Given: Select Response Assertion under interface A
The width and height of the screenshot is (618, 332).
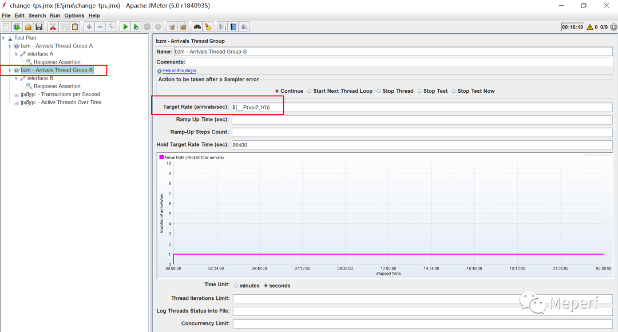Looking at the screenshot, I should (x=57, y=62).
